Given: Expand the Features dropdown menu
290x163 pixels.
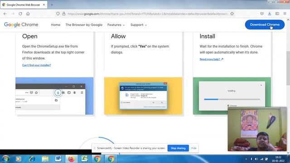Looking at the screenshot, I should [x=116, y=25].
